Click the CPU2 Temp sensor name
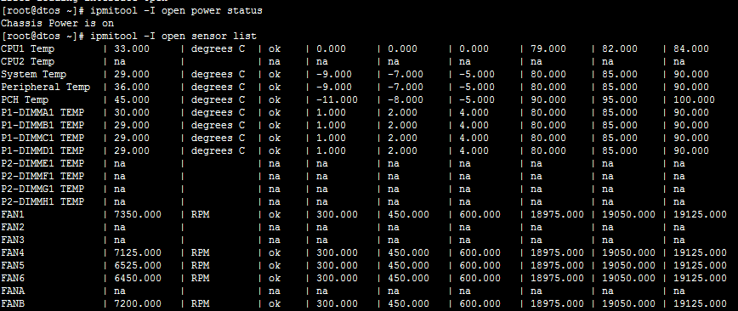738x311 pixels. coord(28,61)
